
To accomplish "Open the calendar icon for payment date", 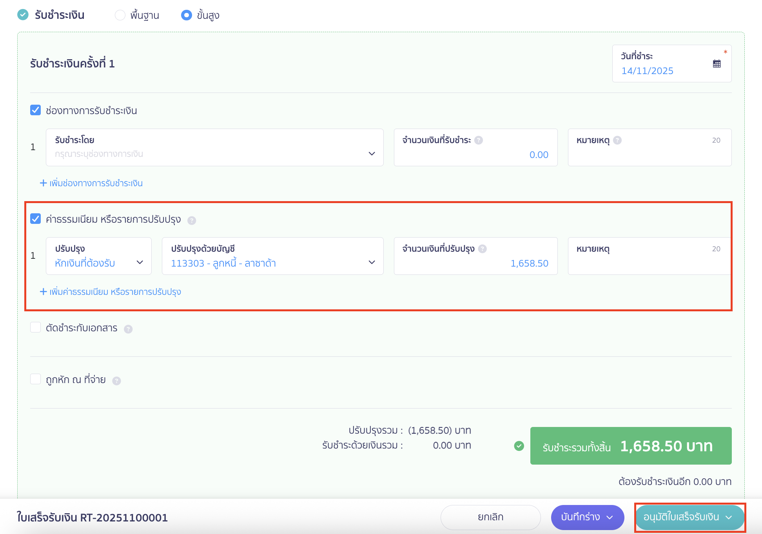I will (x=717, y=64).
